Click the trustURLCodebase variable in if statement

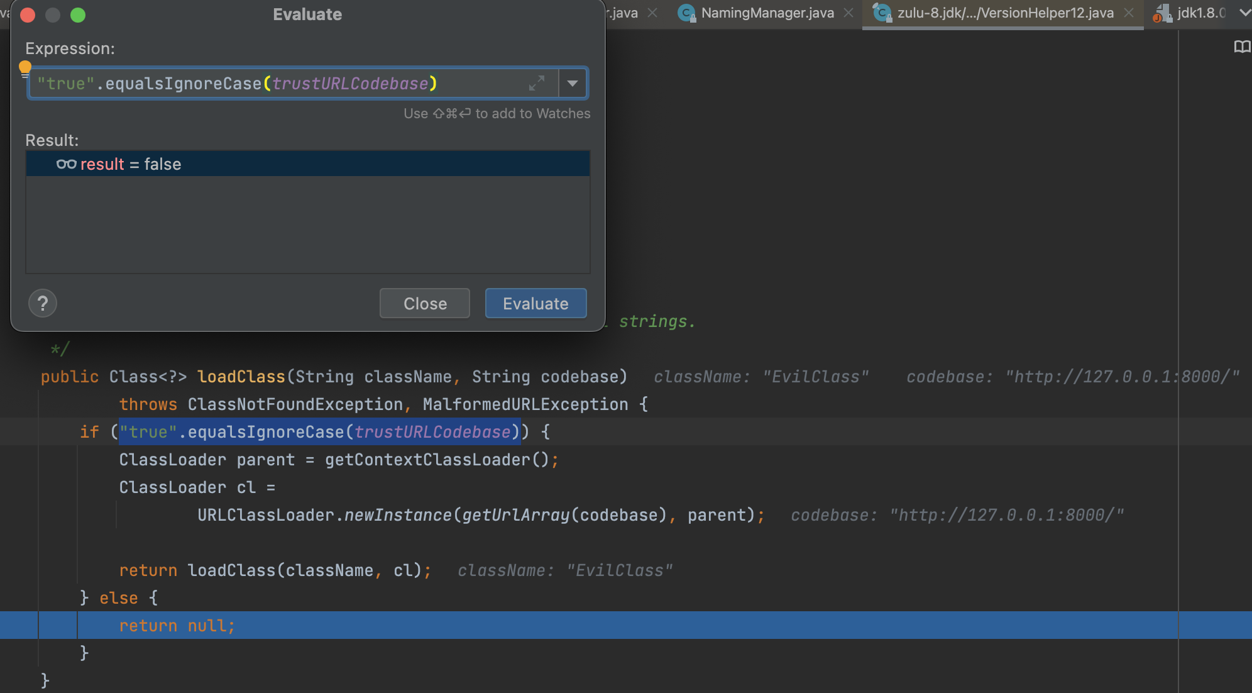[432, 432]
